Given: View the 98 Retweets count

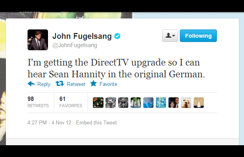Looking at the screenshot, I should 38,102.
